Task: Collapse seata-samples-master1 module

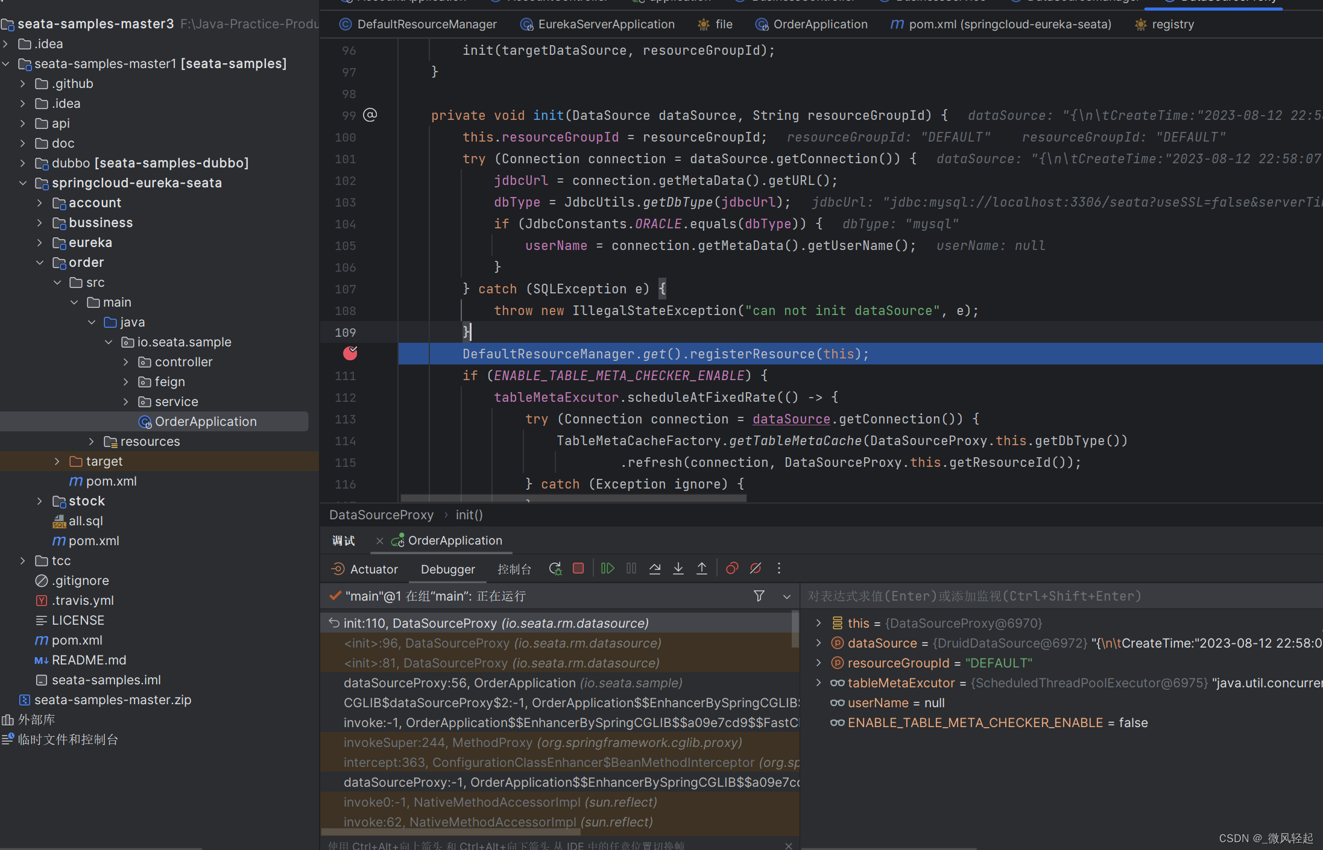Action: (x=6, y=64)
